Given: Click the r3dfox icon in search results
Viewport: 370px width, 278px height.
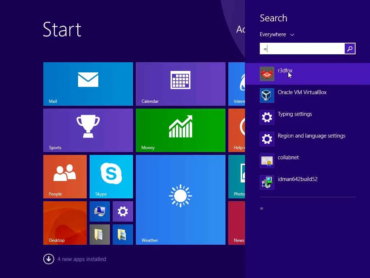Looking at the screenshot, I should coord(267,74).
